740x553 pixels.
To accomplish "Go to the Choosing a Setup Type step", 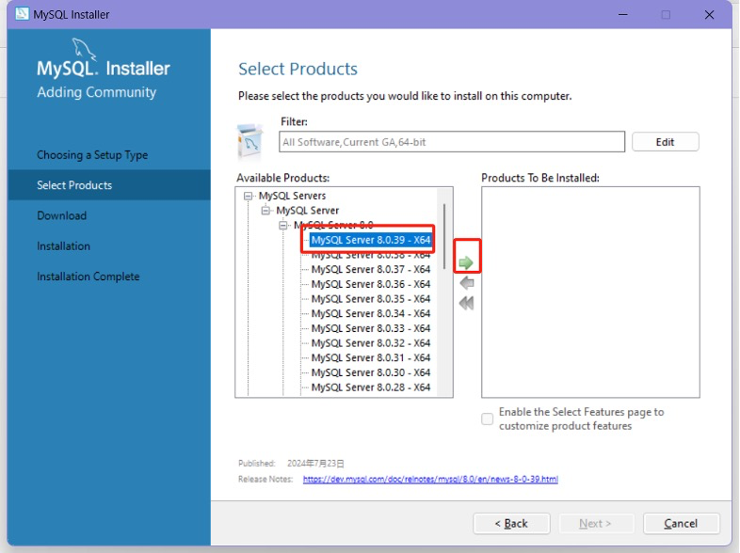I will click(92, 155).
